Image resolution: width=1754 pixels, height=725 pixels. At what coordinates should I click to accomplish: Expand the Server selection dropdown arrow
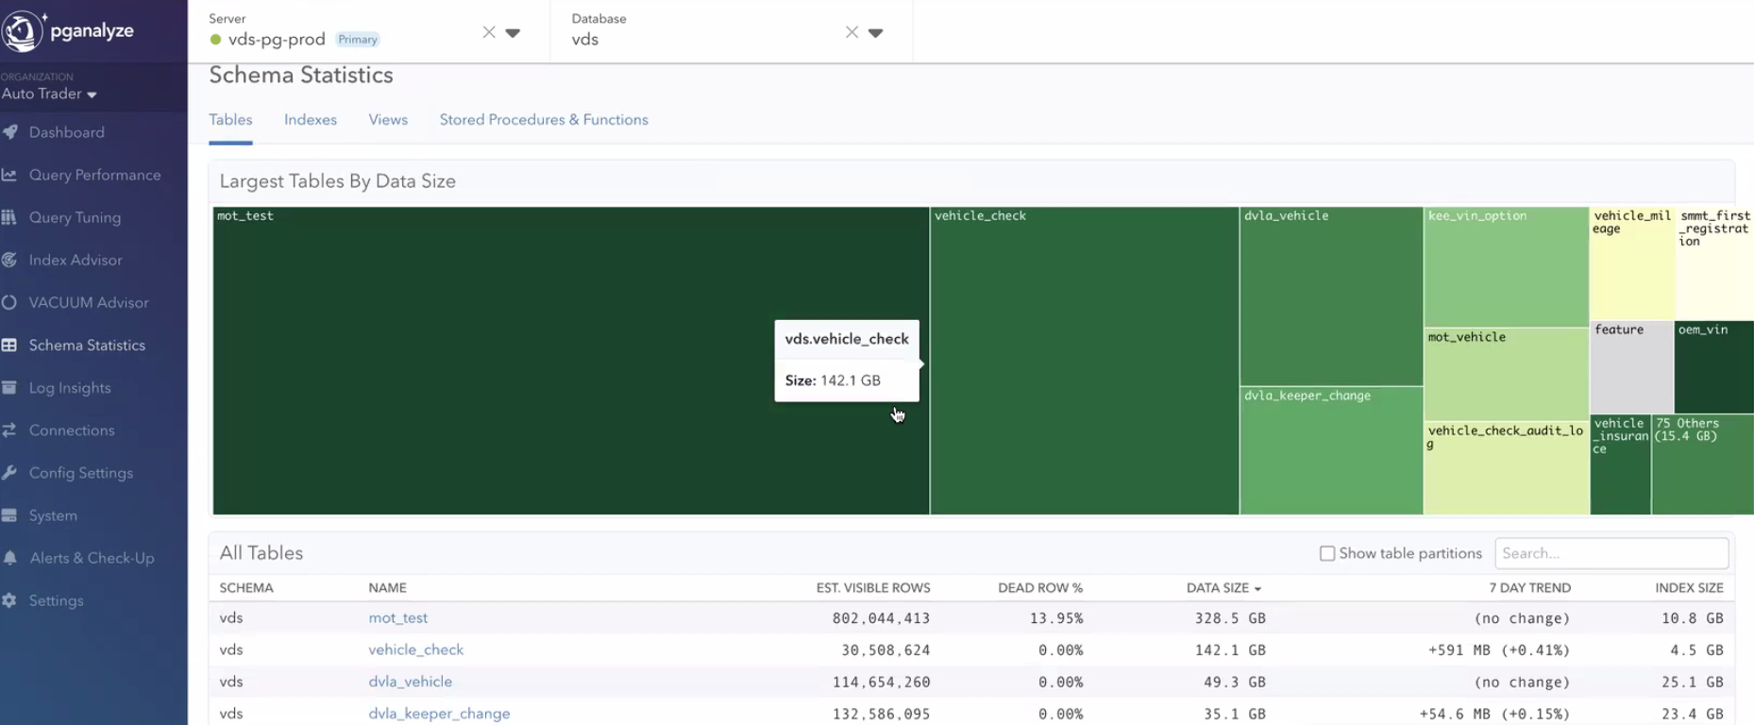pyautogui.click(x=513, y=33)
